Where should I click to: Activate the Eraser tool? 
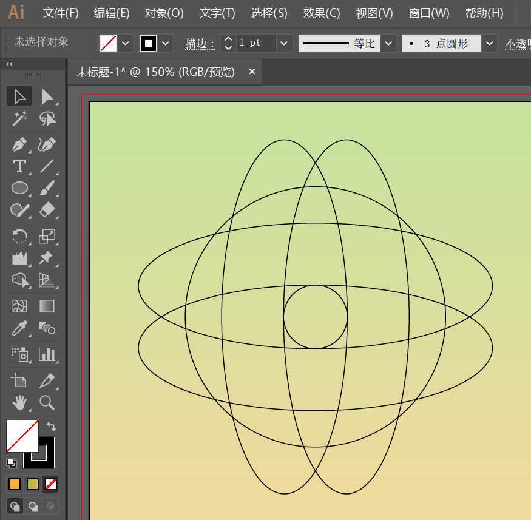(x=47, y=210)
